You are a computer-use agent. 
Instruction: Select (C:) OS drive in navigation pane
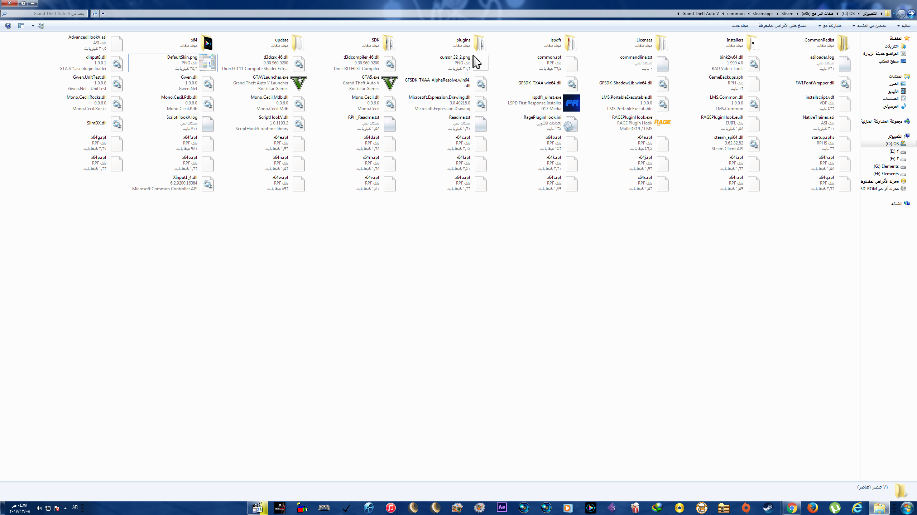(x=892, y=144)
